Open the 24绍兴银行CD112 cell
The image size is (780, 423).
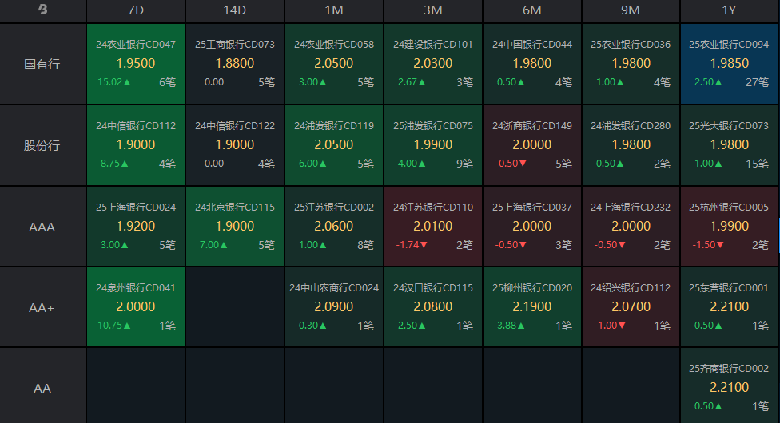[631, 306]
